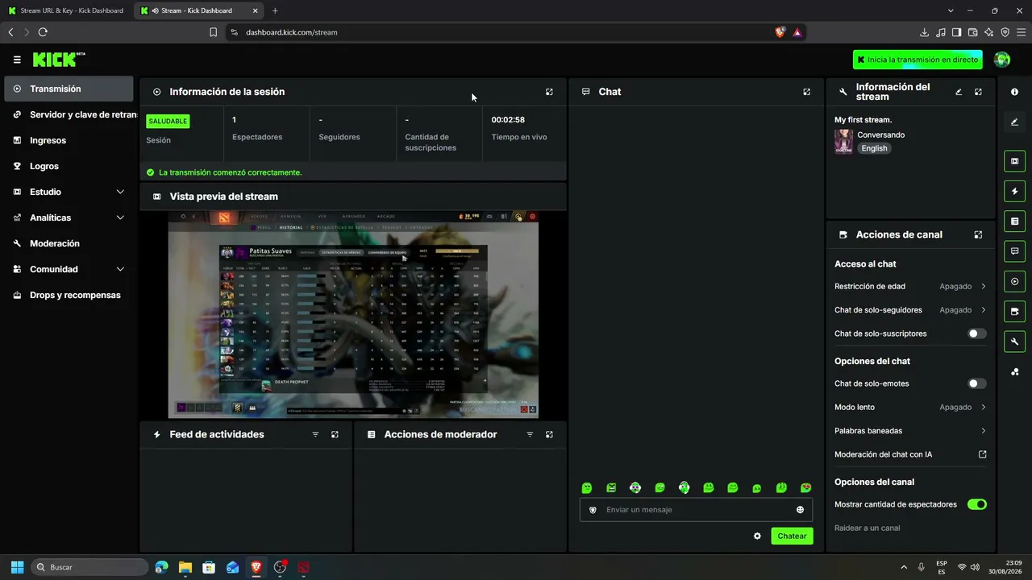Open Drops y recompensas
The height and width of the screenshot is (580, 1032).
69,295
